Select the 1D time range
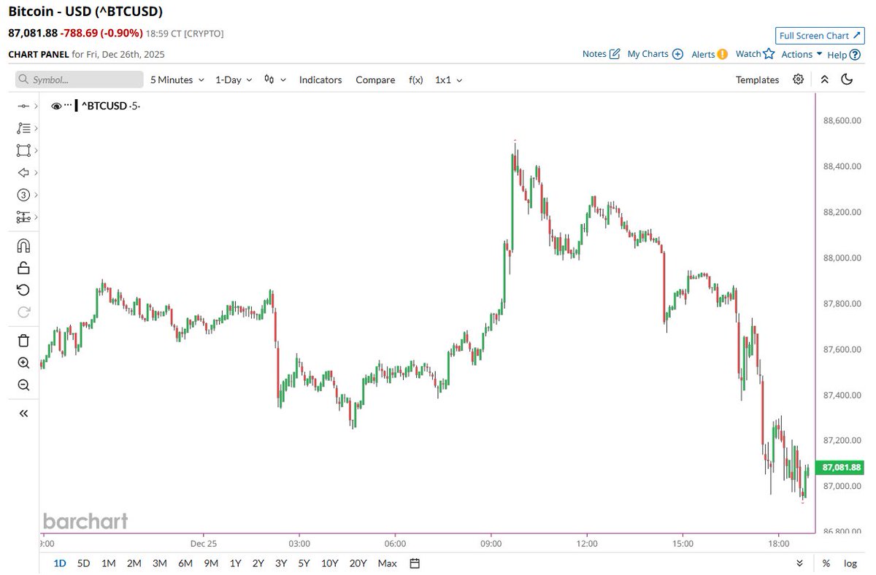Screen dimensions: 876x575 60,563
